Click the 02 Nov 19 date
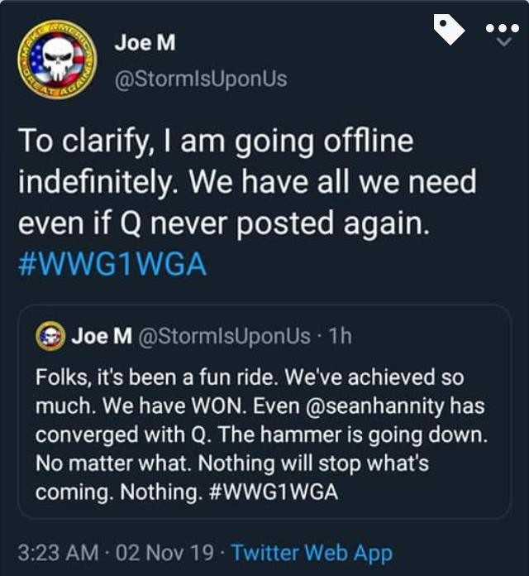The image size is (529, 576). [x=166, y=551]
